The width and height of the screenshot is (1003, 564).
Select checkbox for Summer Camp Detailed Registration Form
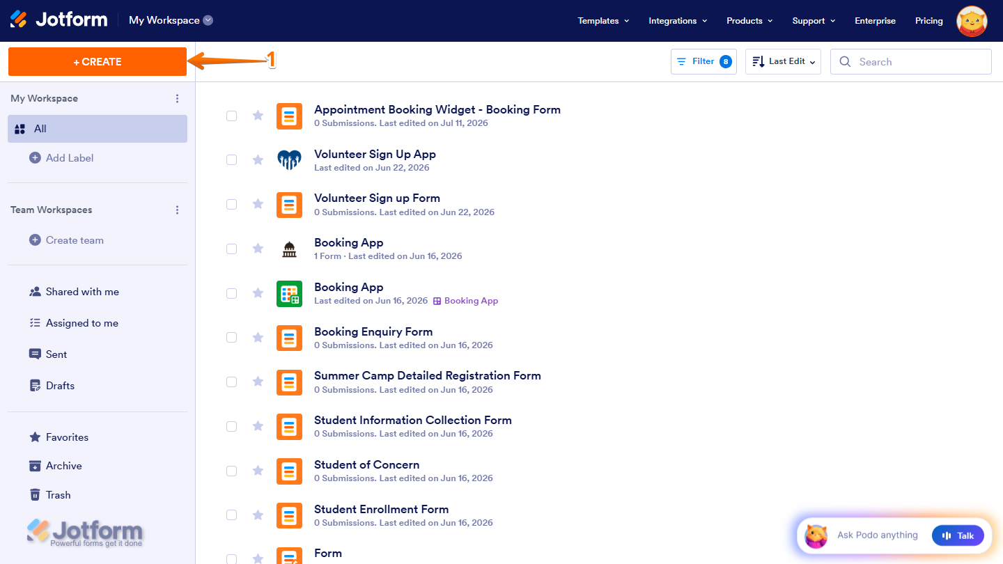[x=231, y=382]
